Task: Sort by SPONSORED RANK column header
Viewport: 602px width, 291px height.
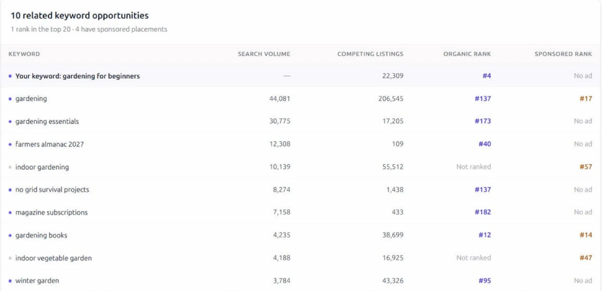Action: point(563,54)
